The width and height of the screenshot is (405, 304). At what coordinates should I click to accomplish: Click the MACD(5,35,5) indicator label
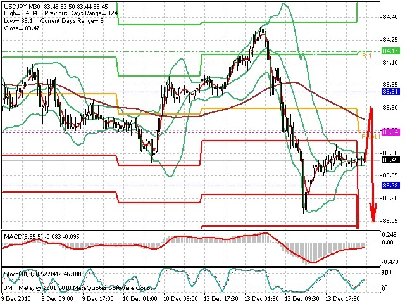point(24,236)
